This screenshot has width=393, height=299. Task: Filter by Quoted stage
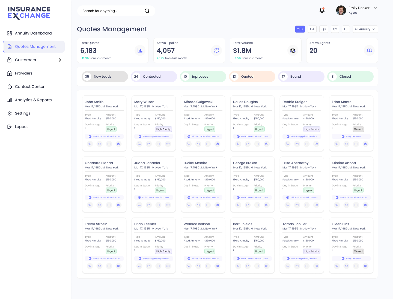(x=252, y=77)
